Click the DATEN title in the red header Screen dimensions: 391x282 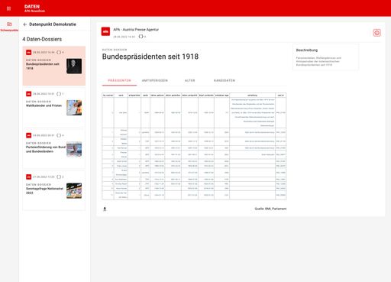click(32, 7)
